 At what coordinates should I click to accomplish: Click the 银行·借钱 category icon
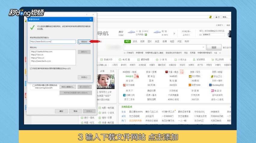[x=82, y=118]
